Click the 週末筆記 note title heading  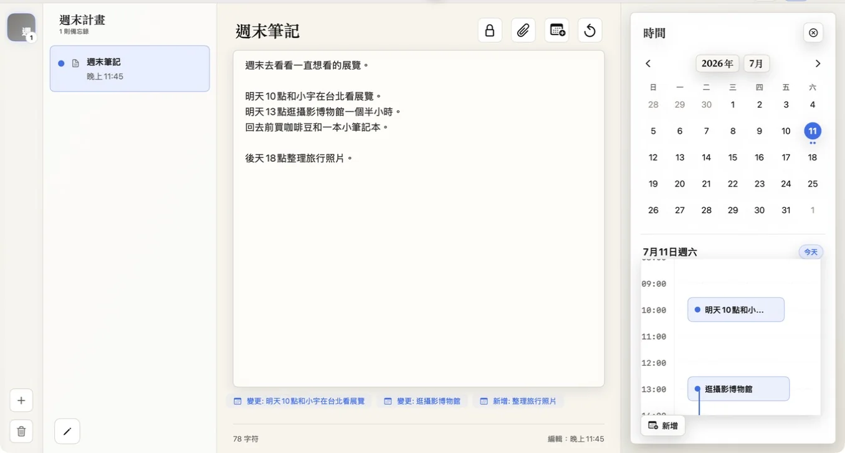(x=267, y=31)
